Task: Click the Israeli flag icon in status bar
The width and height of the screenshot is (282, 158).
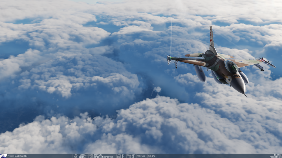Action: [x=3, y=156]
